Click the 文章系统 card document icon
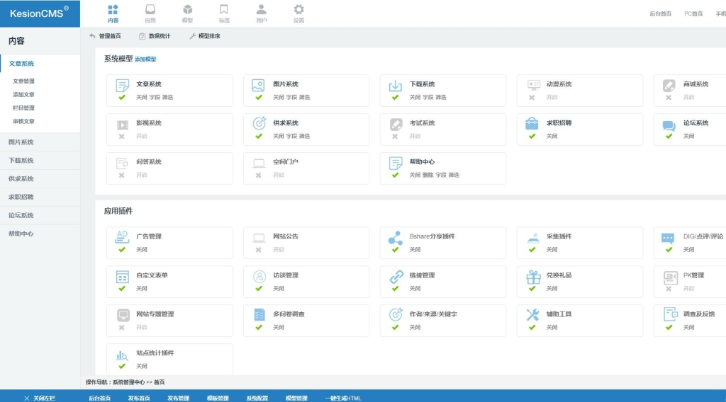This screenshot has width=726, height=402. click(122, 86)
